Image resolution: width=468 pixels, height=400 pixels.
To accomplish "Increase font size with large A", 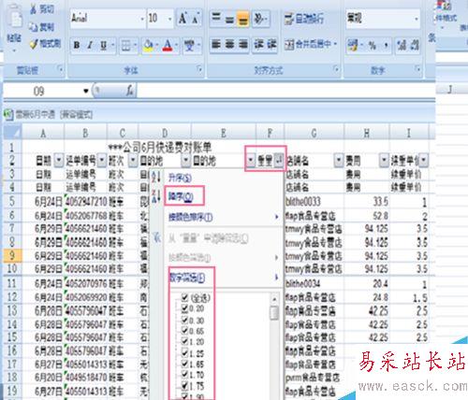I will [x=183, y=18].
